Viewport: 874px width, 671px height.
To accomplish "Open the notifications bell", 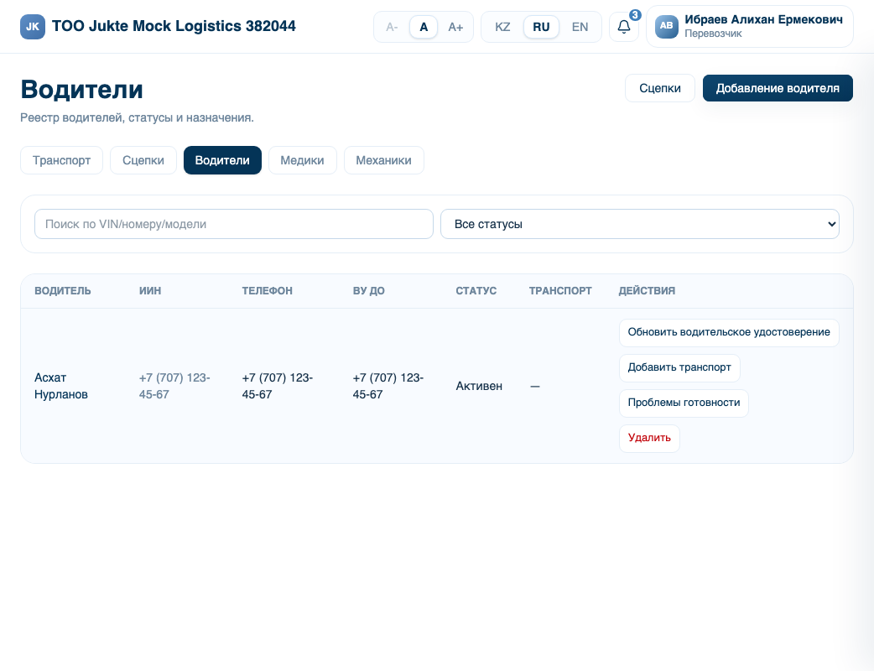I will click(x=624, y=27).
